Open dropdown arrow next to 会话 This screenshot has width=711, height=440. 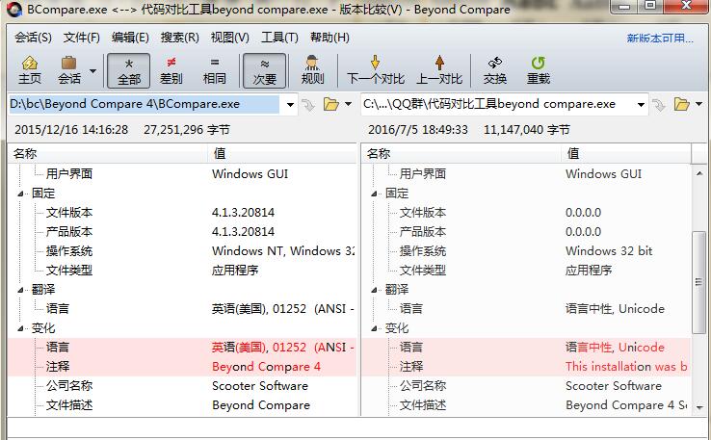tap(92, 71)
